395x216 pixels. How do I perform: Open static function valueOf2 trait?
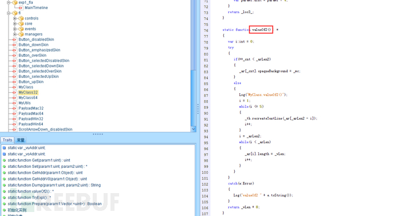pyautogui.click(x=30, y=191)
